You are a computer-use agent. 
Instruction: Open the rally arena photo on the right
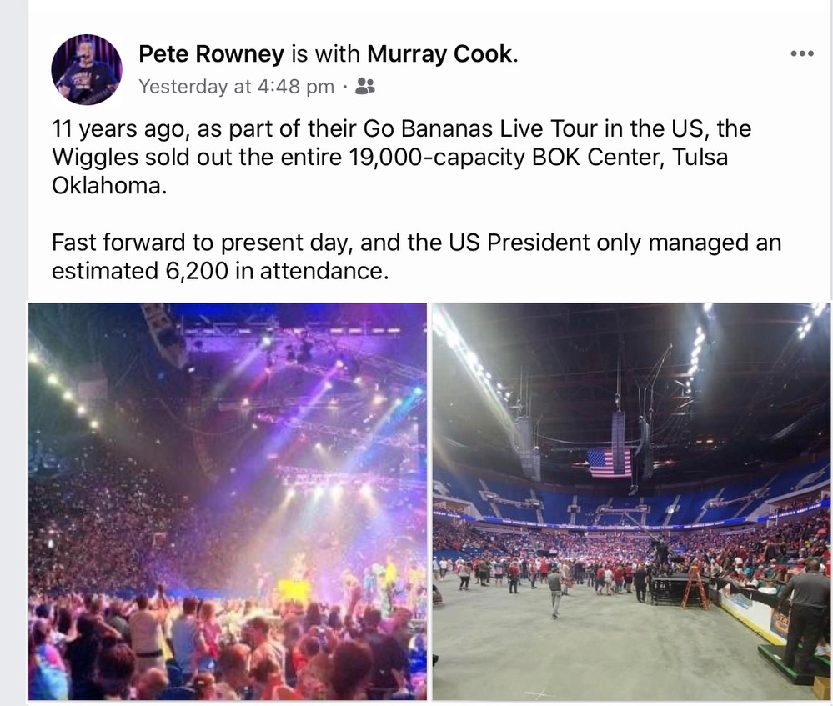(x=630, y=500)
